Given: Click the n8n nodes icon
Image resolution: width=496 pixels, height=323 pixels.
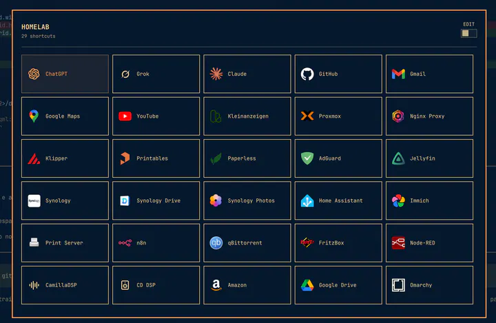Looking at the screenshot, I should pyautogui.click(x=125, y=243).
